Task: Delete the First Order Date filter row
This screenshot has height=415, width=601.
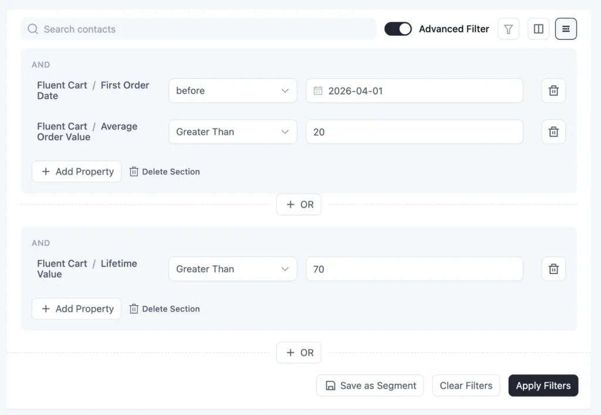Action: coord(553,91)
